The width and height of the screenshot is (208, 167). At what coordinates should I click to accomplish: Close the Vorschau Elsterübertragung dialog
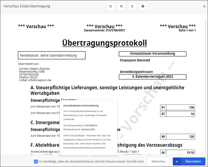point(204,6)
